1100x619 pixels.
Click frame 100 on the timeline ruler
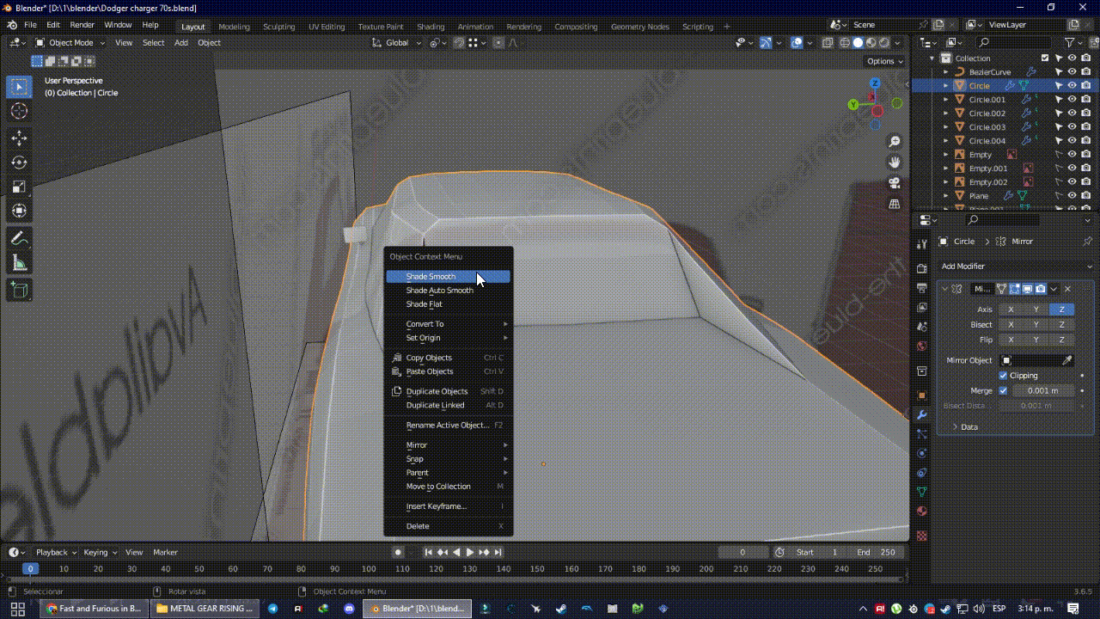[x=369, y=569]
